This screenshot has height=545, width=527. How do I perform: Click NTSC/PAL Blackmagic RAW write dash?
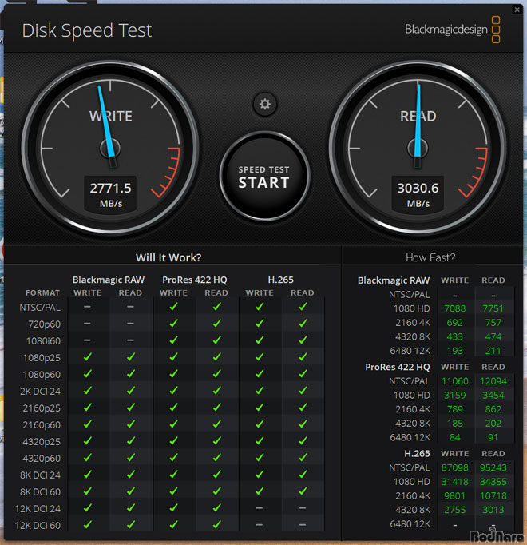87,307
